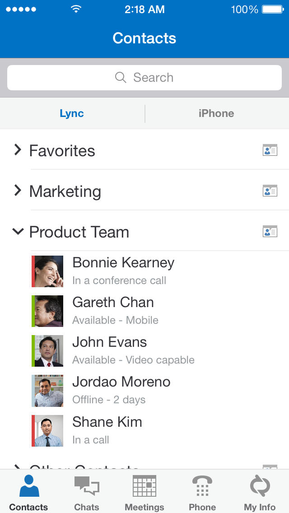
Task: Open the Meetings calendar icon
Action: click(144, 487)
